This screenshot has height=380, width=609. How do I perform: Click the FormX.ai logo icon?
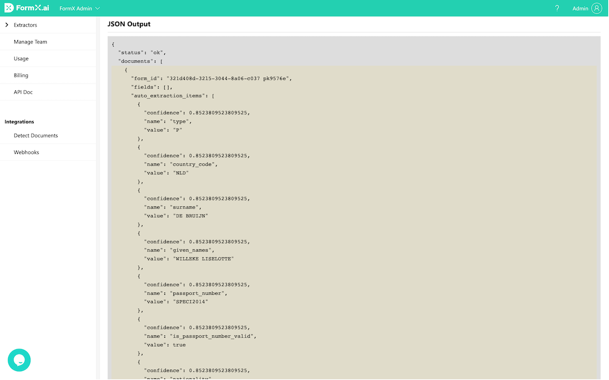[x=9, y=8]
